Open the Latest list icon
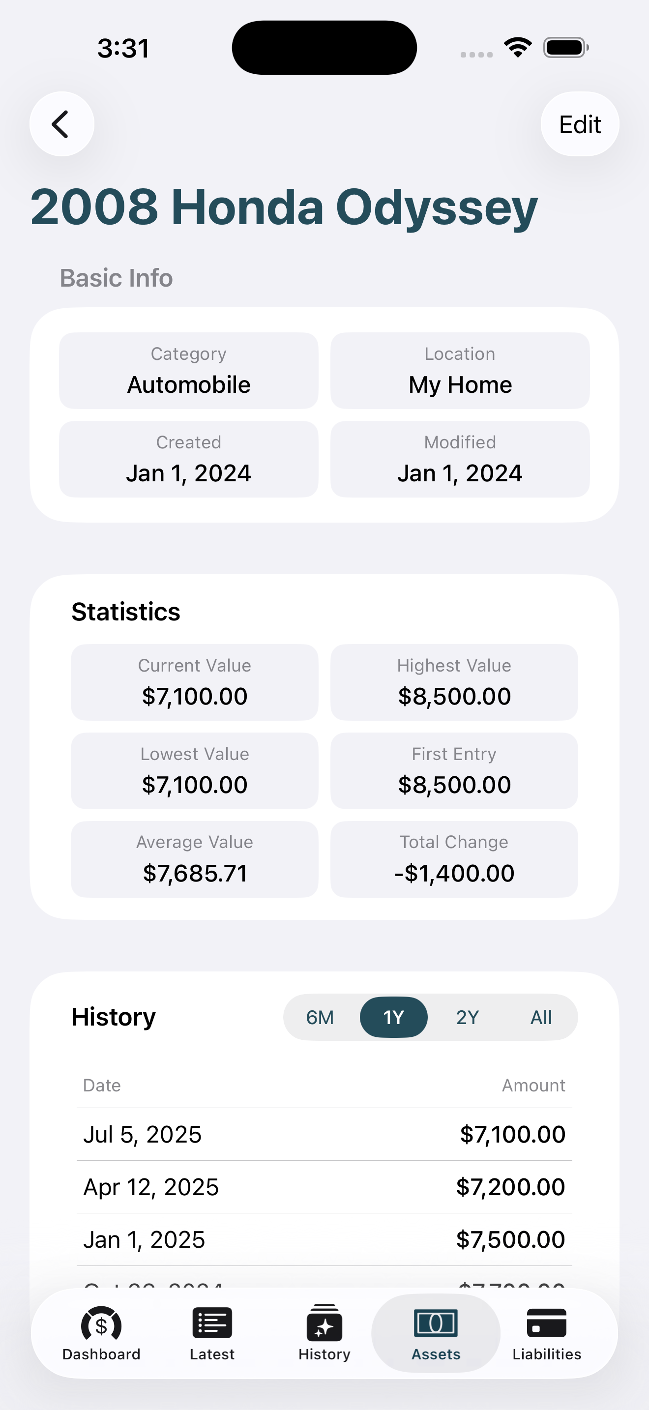The width and height of the screenshot is (649, 1410). click(x=212, y=1323)
